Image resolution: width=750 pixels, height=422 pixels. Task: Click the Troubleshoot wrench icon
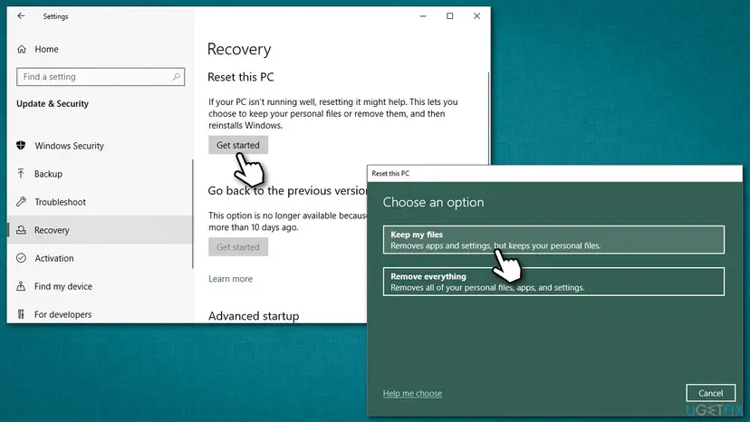[x=21, y=201]
